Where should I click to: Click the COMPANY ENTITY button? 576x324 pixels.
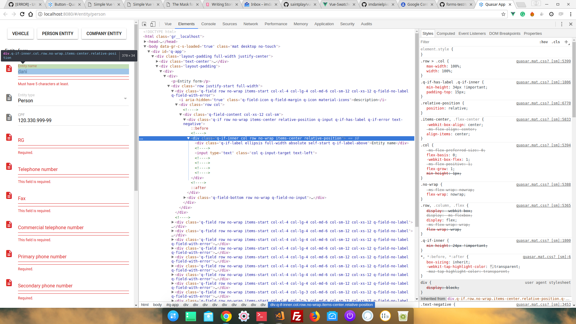tap(103, 33)
